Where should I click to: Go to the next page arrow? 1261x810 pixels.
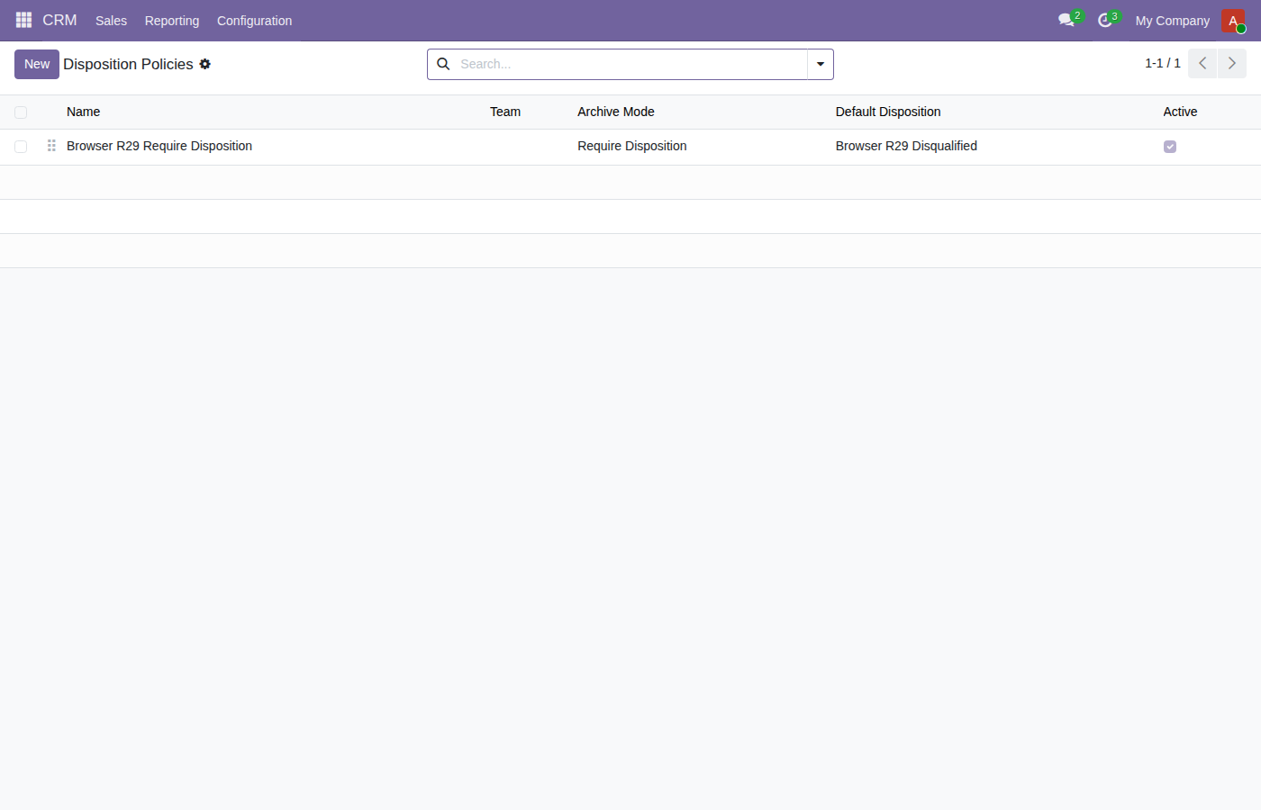tap(1232, 63)
